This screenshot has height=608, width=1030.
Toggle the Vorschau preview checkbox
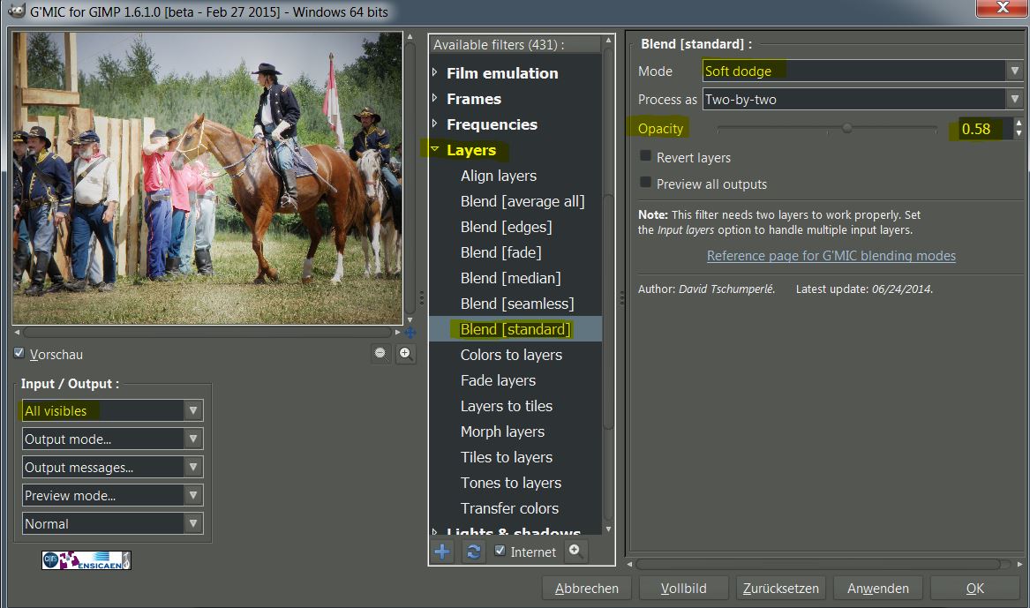point(19,354)
